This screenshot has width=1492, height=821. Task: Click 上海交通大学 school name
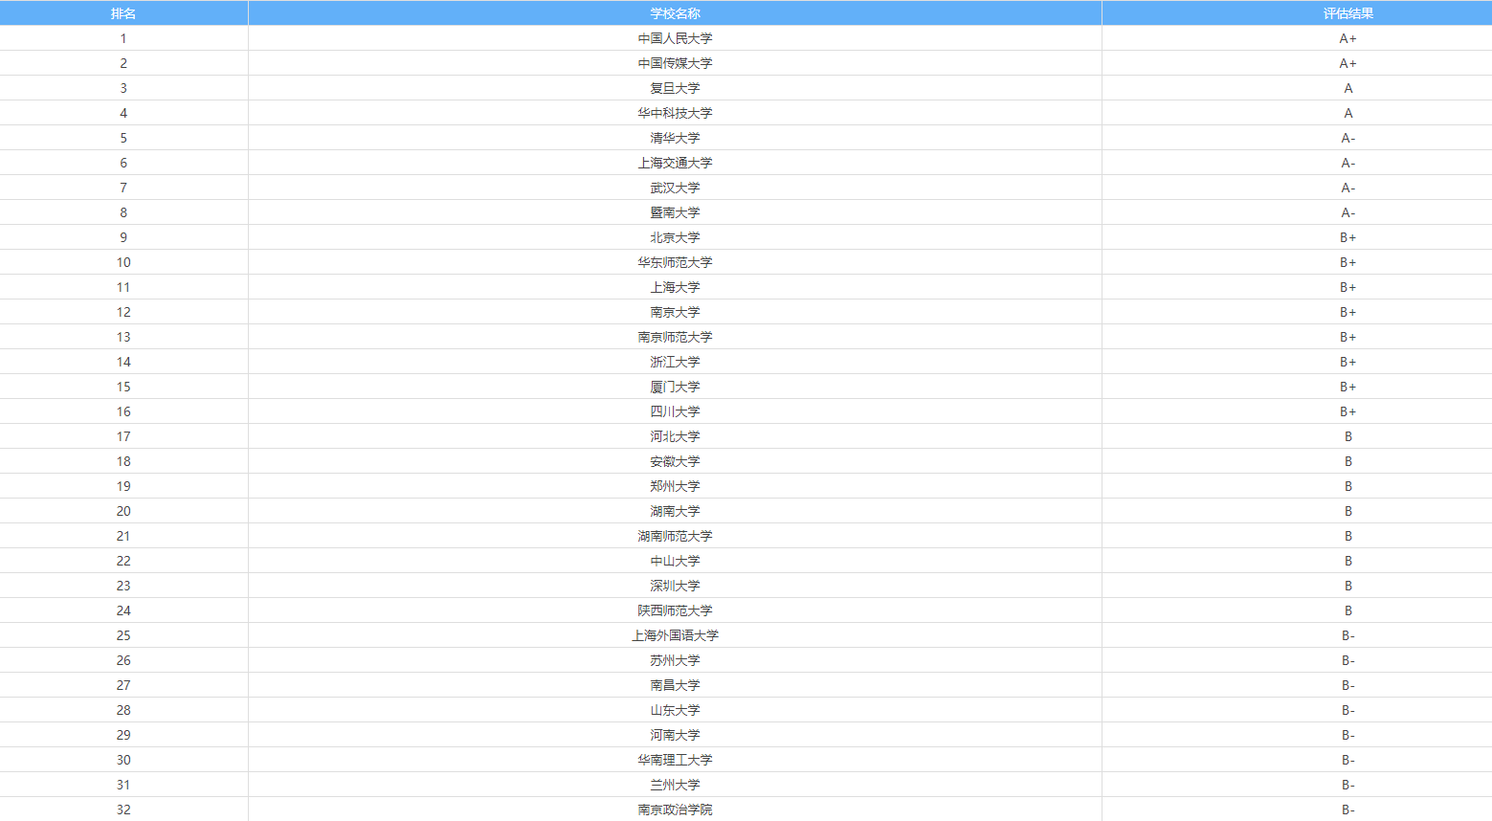click(x=675, y=163)
